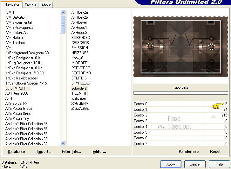Choose the MIRROFF filter
Viewport: 231px width, 169px height.
[x=79, y=63]
